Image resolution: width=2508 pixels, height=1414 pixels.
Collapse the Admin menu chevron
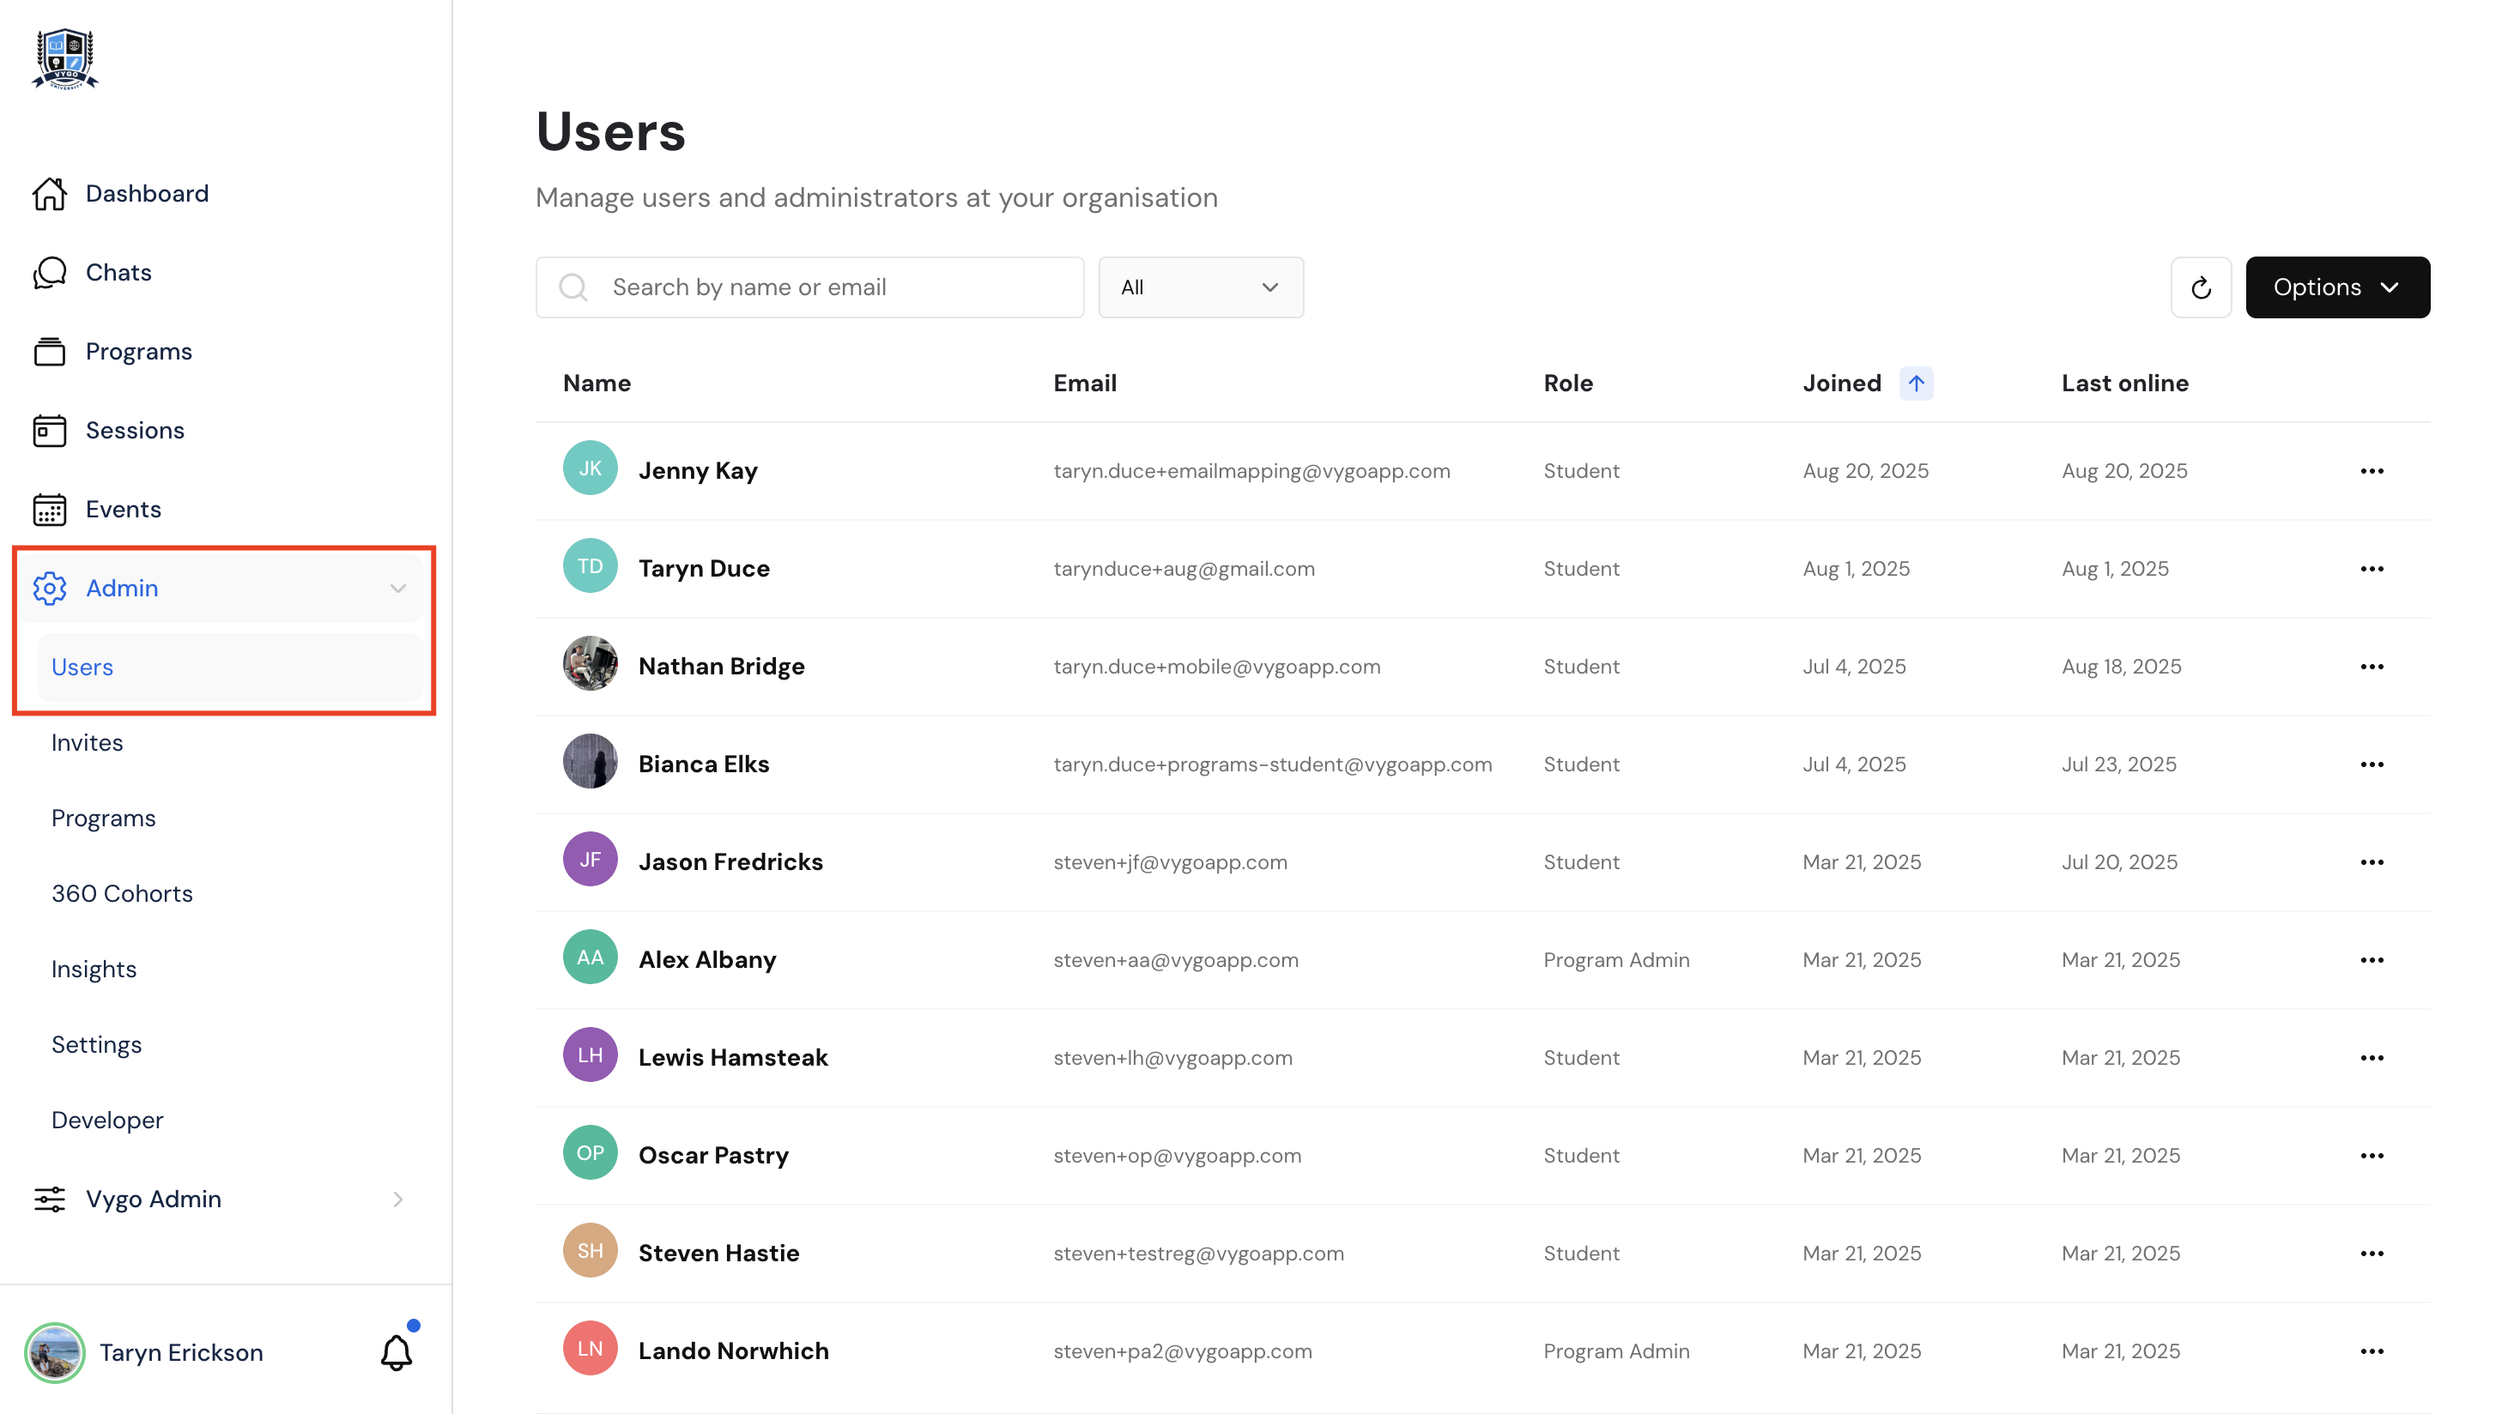click(398, 588)
